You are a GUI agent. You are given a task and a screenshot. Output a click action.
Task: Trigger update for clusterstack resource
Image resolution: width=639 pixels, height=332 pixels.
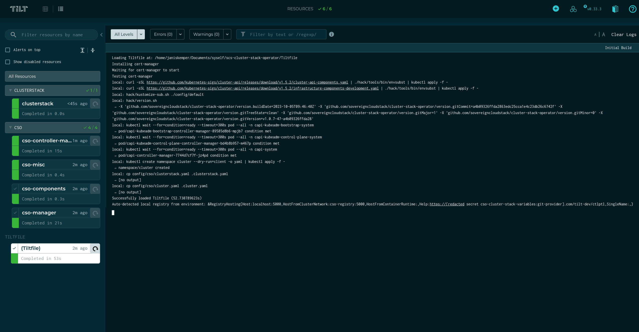pos(95,104)
